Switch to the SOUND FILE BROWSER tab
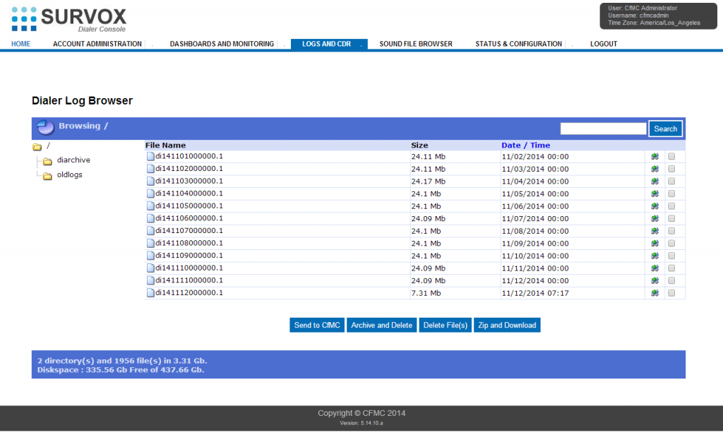The width and height of the screenshot is (723, 435). pyautogui.click(x=415, y=44)
